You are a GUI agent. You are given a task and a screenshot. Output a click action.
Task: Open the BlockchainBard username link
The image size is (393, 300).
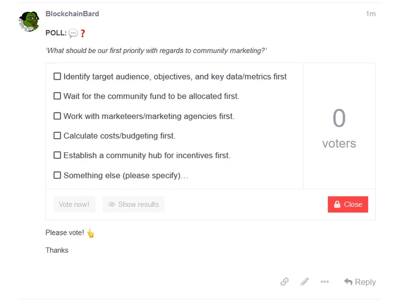coord(72,14)
